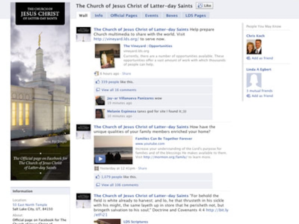Open the vineyard.lds.org link in first post
Screen dimensions: 299x224
[116, 39]
